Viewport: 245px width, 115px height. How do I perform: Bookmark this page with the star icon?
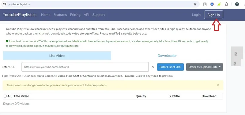tap(195, 4)
